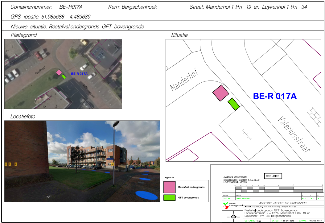Screen dimensions: 325x223
Task: Click the pink Restafval square on Situatie map
Action: pyautogui.click(x=221, y=93)
